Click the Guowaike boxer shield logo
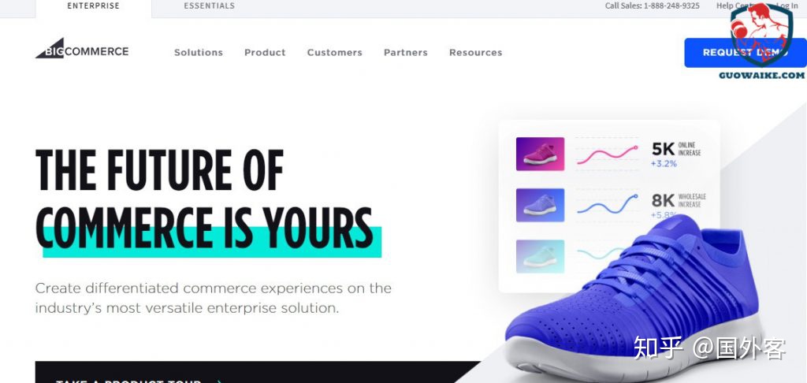 [761, 36]
